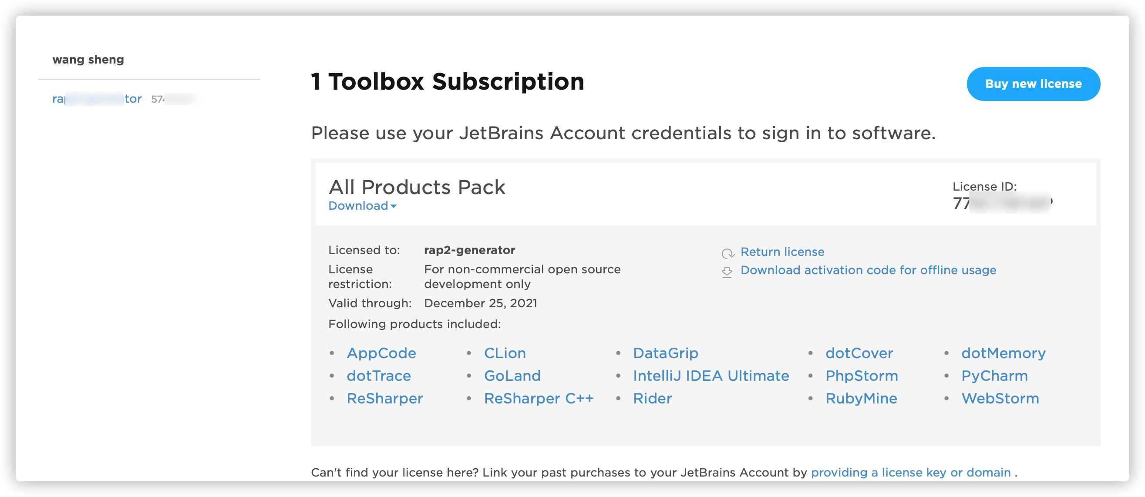Open the PhpStorm product link
The width and height of the screenshot is (1145, 497).
pyautogui.click(x=862, y=376)
